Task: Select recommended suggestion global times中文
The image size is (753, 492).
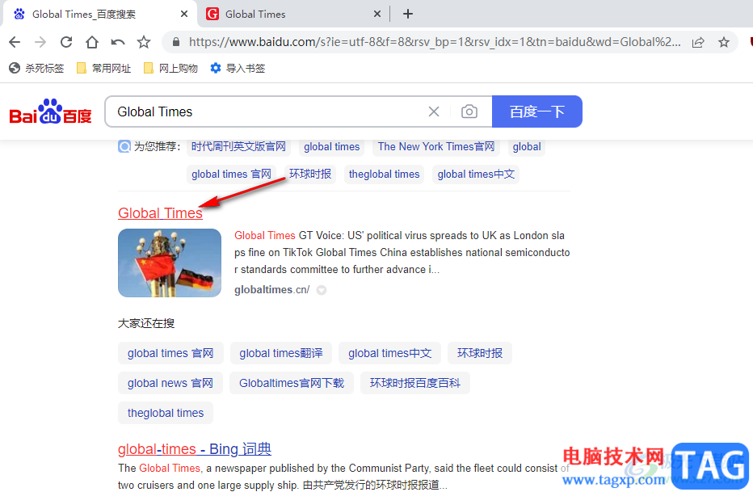Action: point(476,175)
